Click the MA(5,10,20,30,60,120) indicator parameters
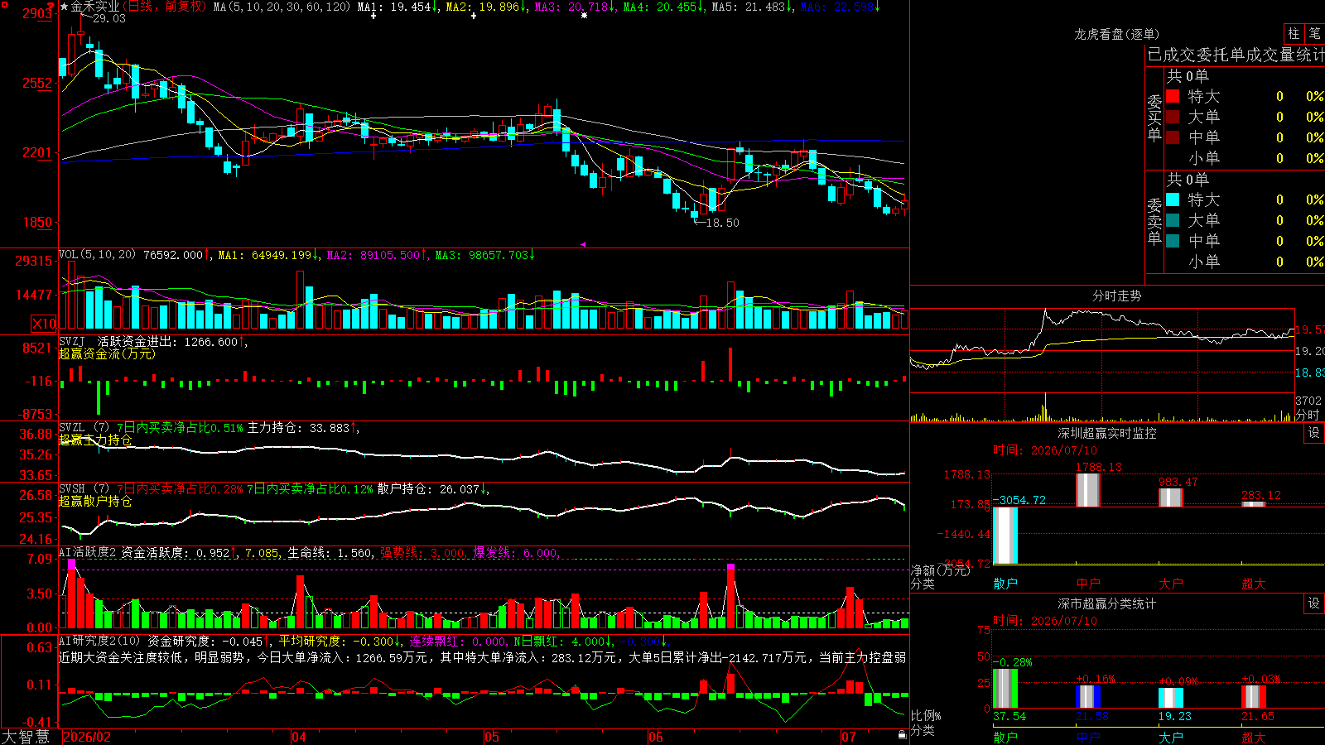This screenshot has width=1325, height=745. click(x=282, y=7)
